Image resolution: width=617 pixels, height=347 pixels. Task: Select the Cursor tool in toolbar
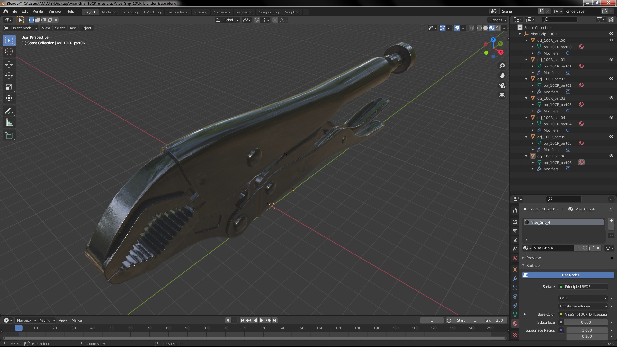pos(9,51)
